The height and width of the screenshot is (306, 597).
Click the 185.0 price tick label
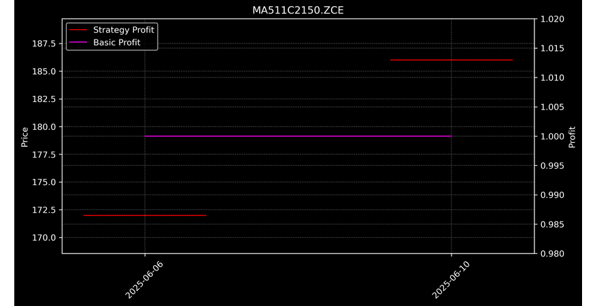(44, 71)
